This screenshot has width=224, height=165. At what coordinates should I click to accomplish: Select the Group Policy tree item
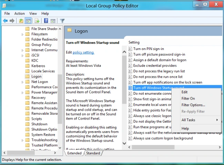pos(41,44)
